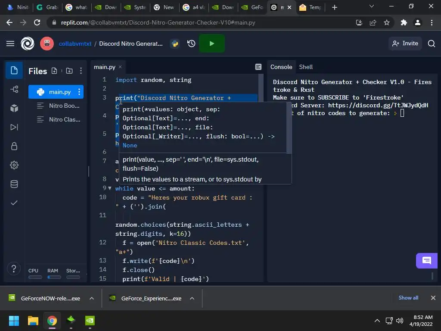Open Chrome profile icon

point(418,22)
